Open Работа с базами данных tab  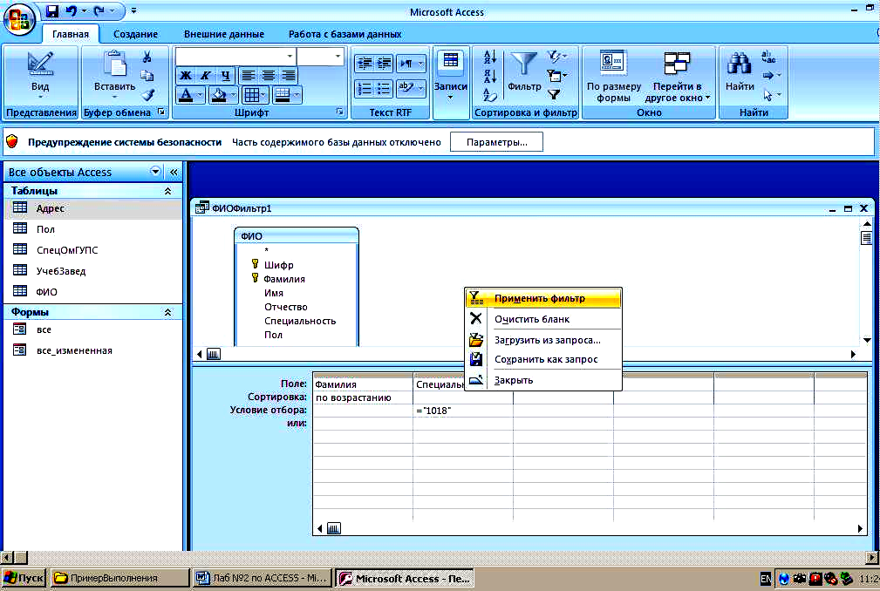pos(344,34)
